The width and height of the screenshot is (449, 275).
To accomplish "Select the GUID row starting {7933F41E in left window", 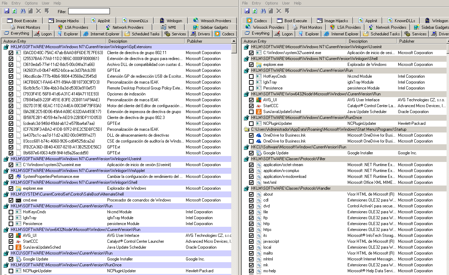I will (117, 94).
